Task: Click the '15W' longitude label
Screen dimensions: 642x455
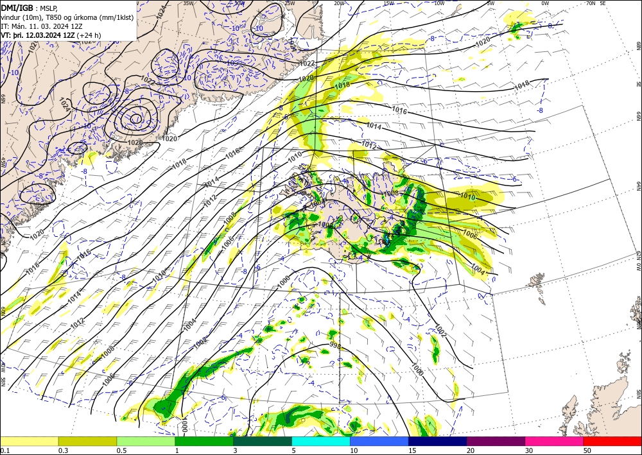Action: [388, 3]
